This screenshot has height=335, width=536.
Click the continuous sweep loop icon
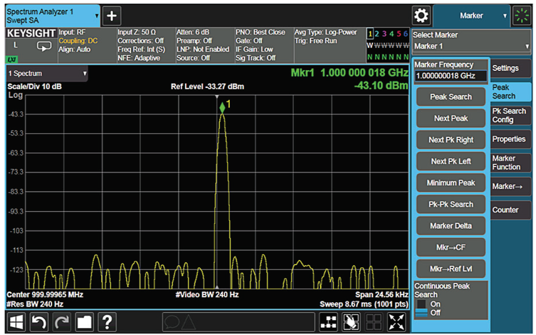tap(44, 46)
